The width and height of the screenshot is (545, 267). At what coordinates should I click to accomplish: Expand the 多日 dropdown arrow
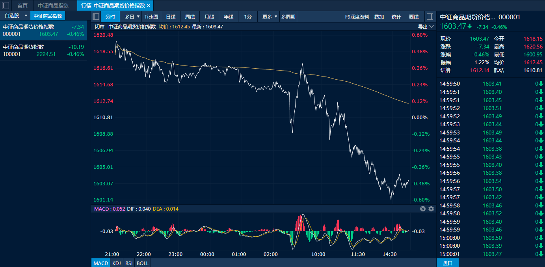tap(138, 17)
